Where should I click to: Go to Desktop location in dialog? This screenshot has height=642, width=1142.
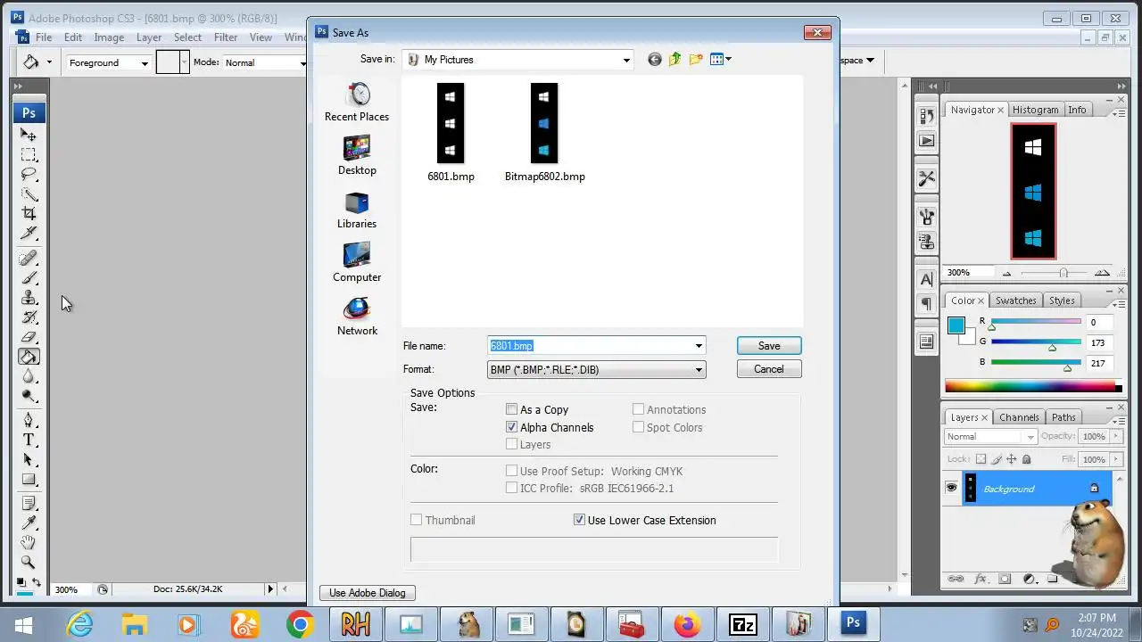(357, 155)
